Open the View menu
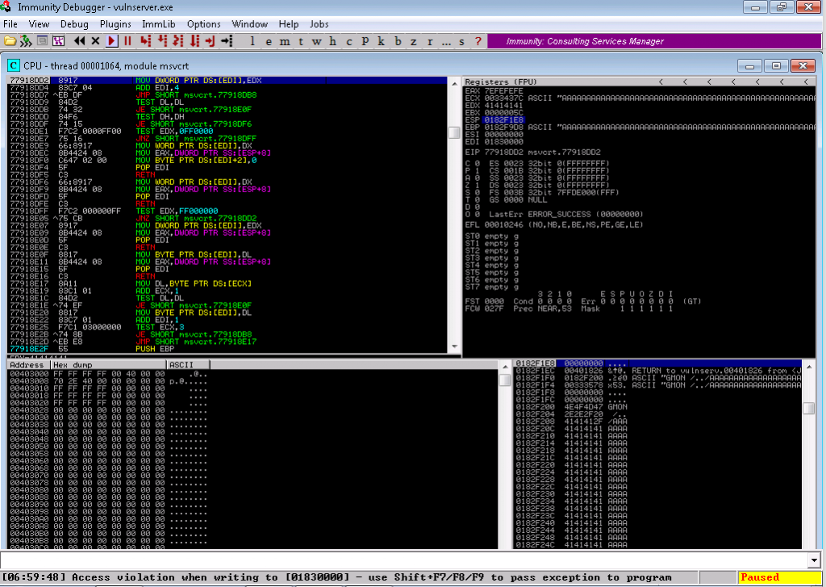Screen dimensions: 826x587 39,23
